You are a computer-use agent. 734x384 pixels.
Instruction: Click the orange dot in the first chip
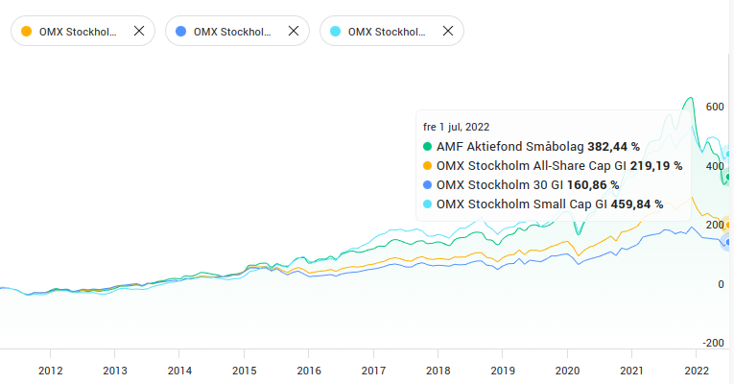[x=27, y=32]
